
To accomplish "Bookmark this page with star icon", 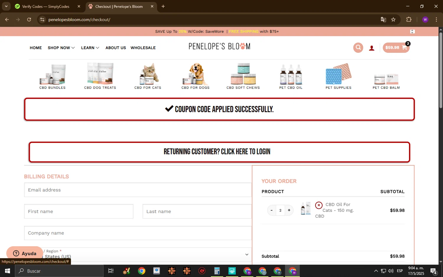I will point(393,19).
